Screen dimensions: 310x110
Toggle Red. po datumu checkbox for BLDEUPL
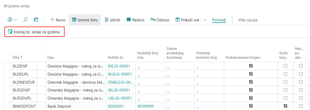(301, 74)
